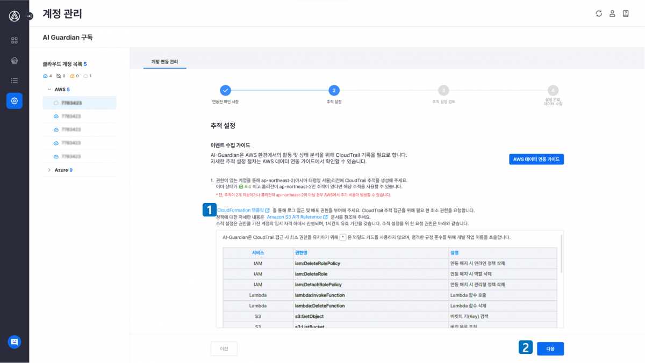Switch to the 계정 연동 관리 tab
This screenshot has height=363, width=645.
point(165,62)
